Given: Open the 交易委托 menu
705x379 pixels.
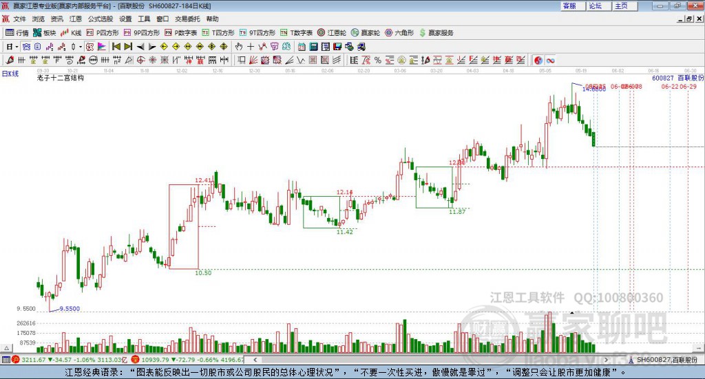Looking at the screenshot, I should tap(187, 19).
